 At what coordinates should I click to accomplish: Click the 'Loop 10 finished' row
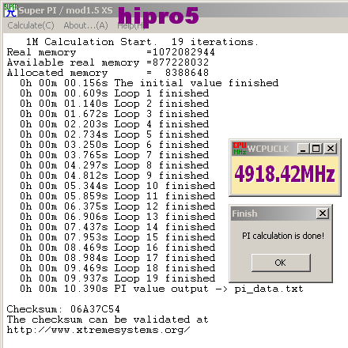[118, 186]
